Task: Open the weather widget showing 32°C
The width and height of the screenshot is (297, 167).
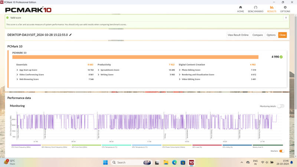Action: click(x=10, y=162)
